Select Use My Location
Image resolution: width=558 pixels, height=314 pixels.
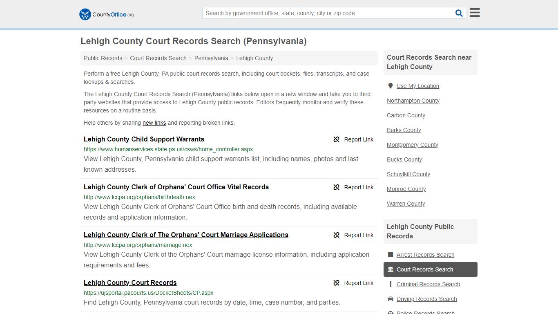417,86
